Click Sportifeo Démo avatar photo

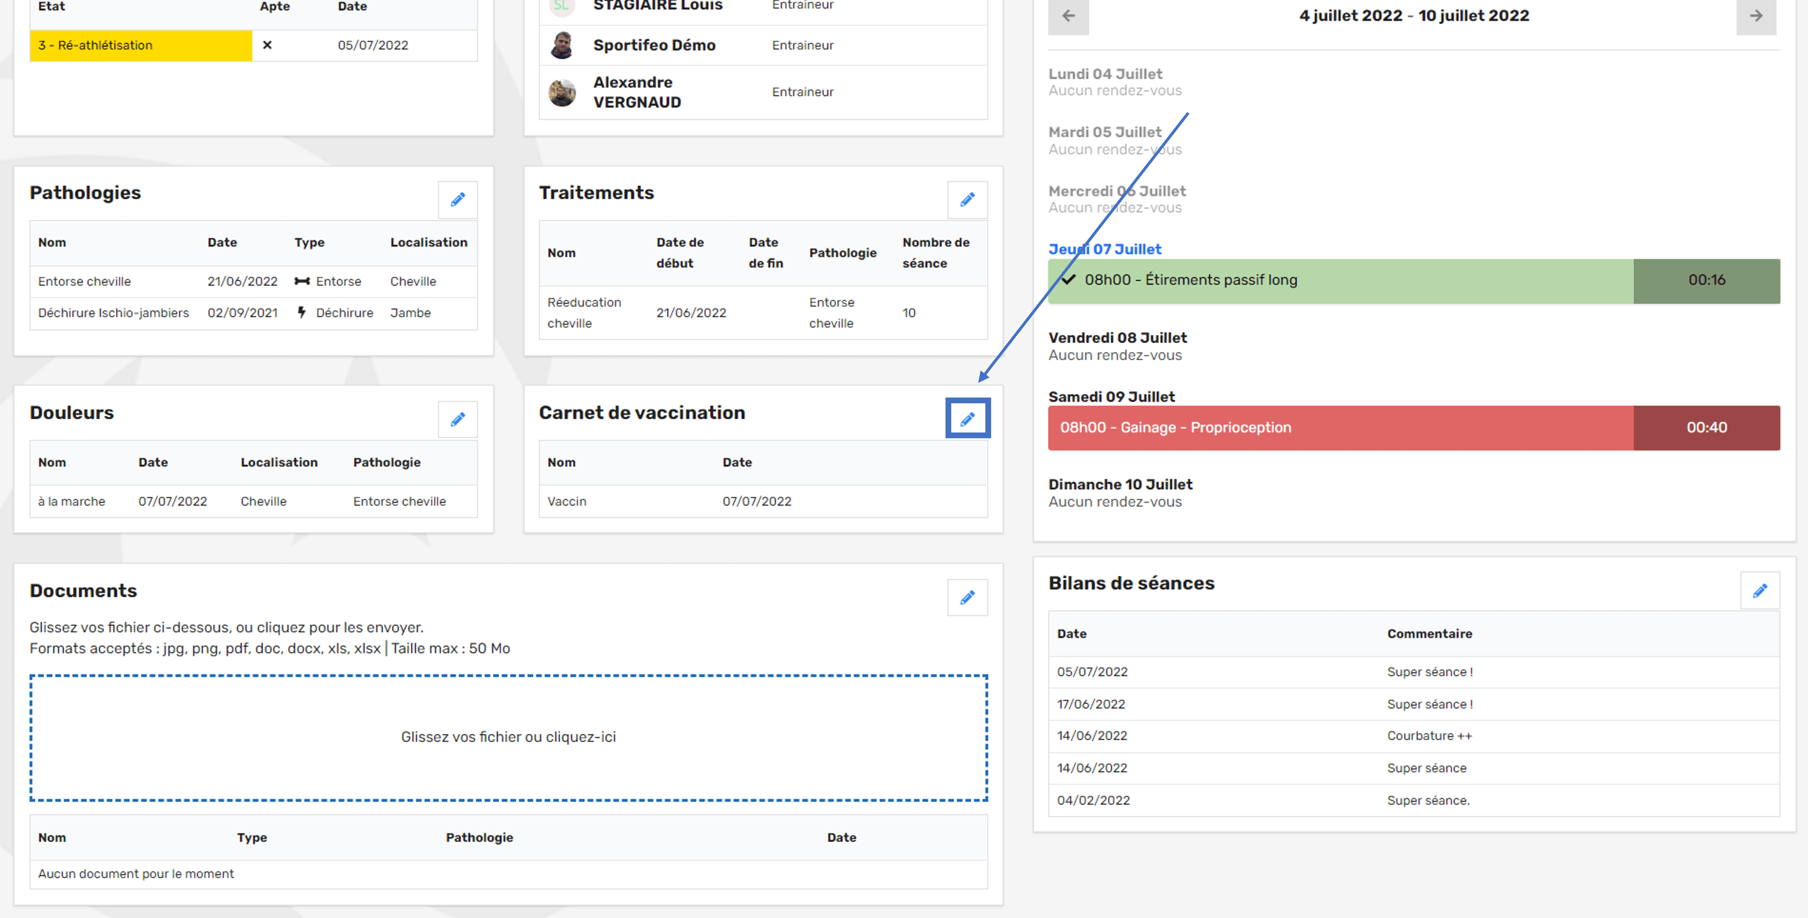(561, 45)
